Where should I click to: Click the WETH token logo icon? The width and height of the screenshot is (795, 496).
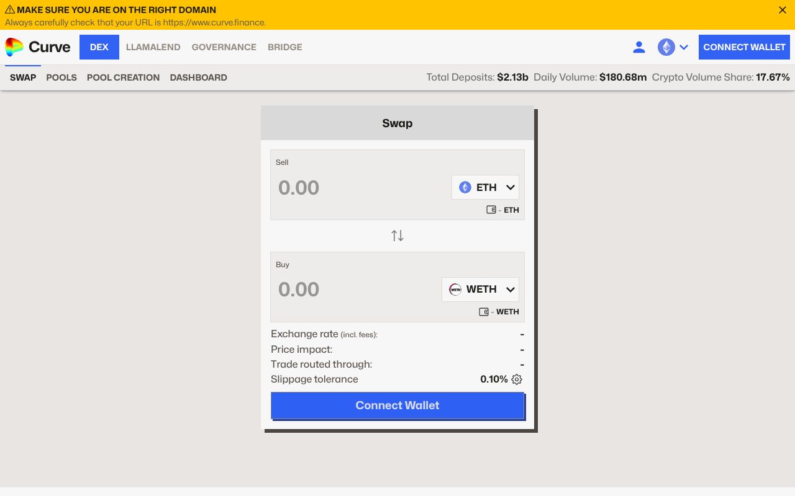click(x=455, y=290)
